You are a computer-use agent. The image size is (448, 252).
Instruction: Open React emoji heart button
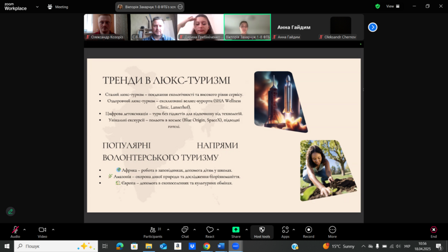coord(209,232)
